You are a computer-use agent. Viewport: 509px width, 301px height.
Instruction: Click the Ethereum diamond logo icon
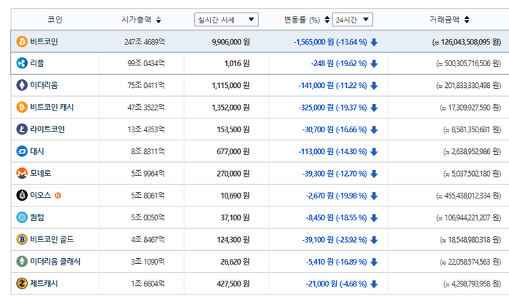point(22,85)
